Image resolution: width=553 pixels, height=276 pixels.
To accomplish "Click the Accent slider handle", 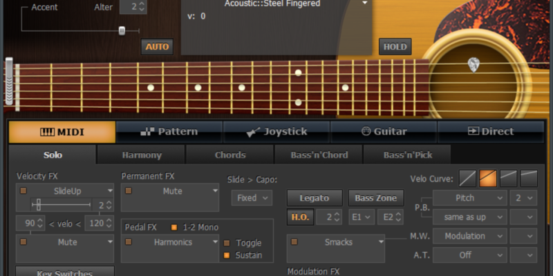I will 122,31.
